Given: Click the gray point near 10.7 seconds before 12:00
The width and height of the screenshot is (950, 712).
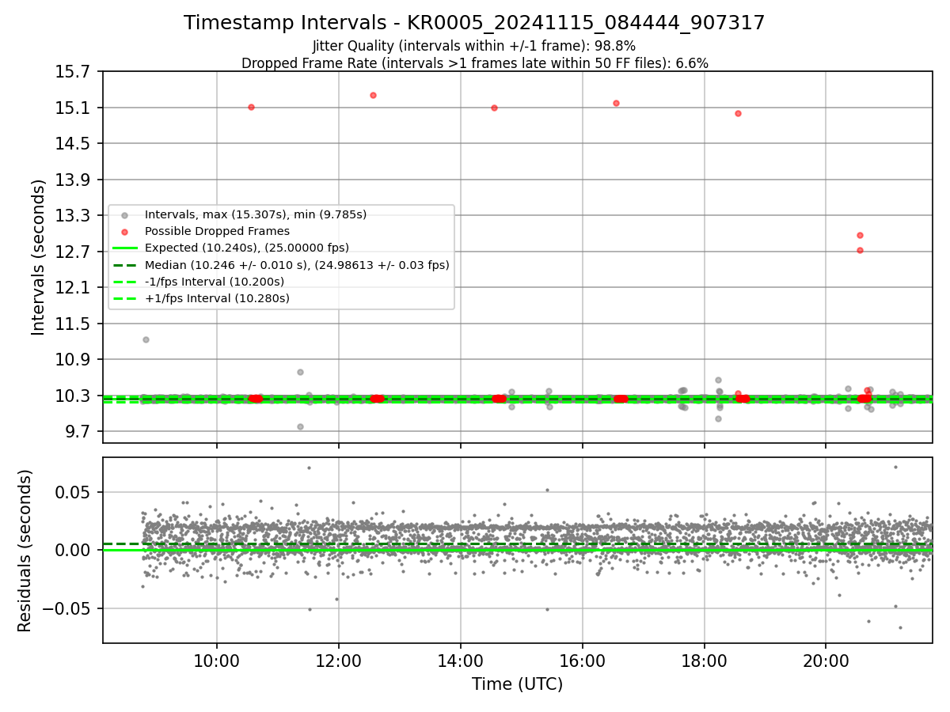Looking at the screenshot, I should [x=300, y=372].
